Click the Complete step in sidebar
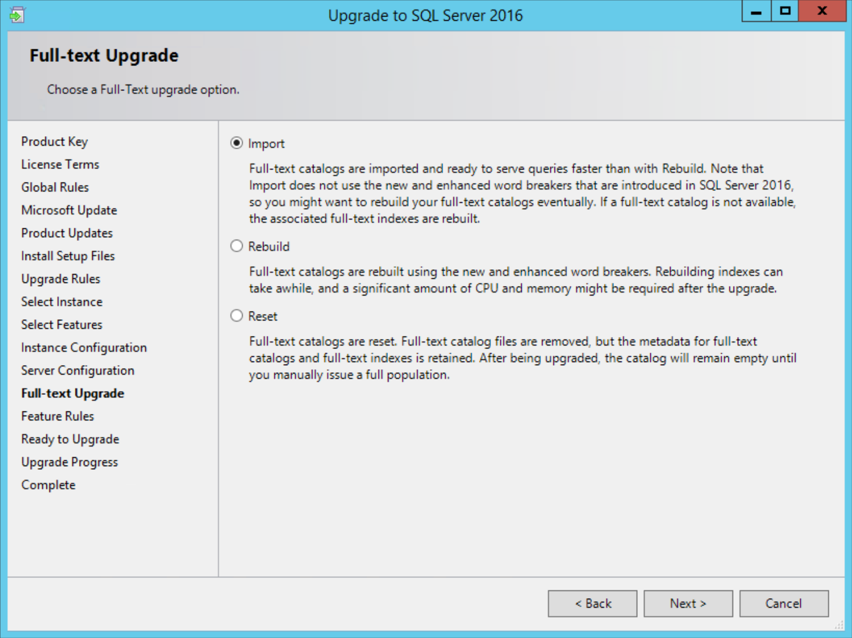 click(48, 485)
